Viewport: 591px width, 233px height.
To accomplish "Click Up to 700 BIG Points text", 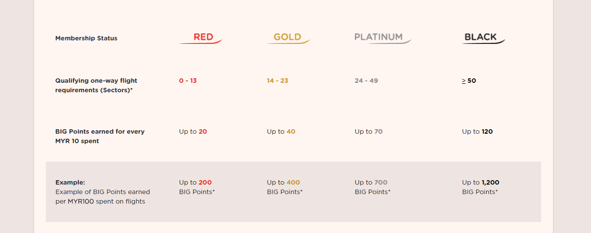I will click(x=372, y=187).
